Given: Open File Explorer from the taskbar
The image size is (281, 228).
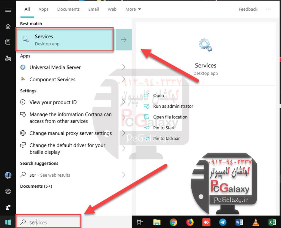Looking at the screenshot, I should [x=157, y=222].
